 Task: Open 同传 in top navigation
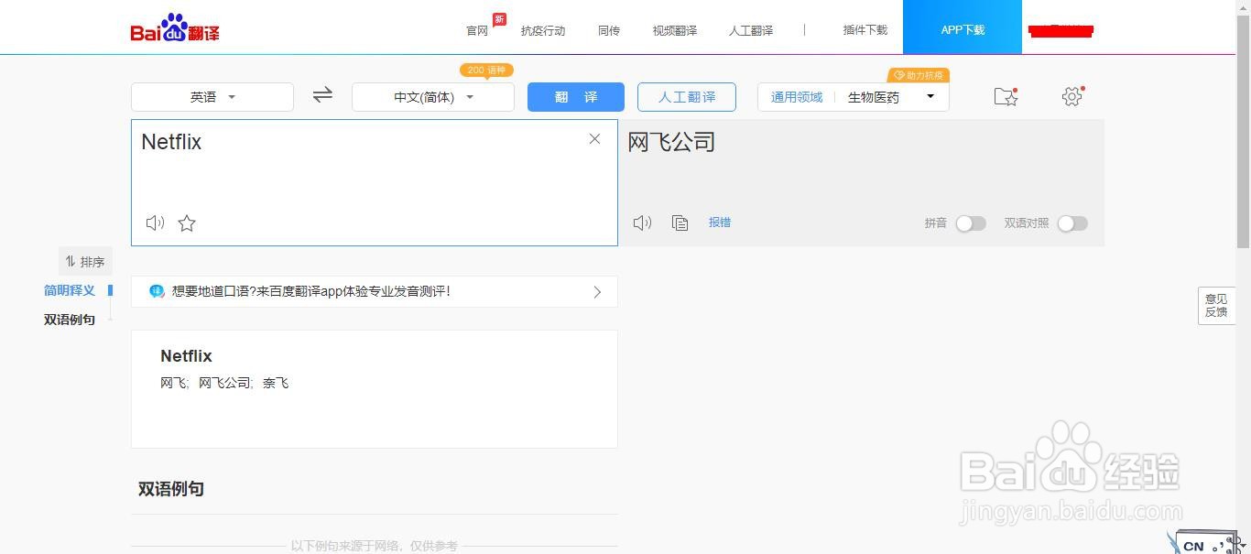[x=609, y=30]
